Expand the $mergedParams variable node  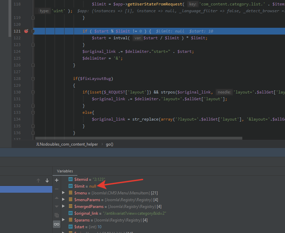point(63,206)
